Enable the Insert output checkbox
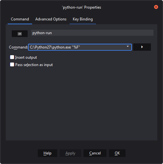The height and width of the screenshot is (164, 163). tap(12, 57)
